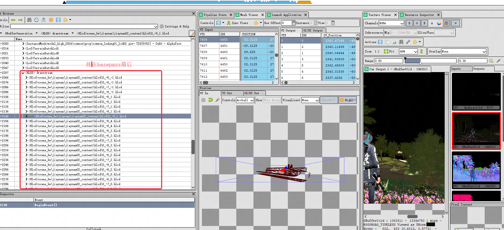The image size is (504, 230).
Task: Click the green back arrow in Event Browser
Action: click(13, 20)
